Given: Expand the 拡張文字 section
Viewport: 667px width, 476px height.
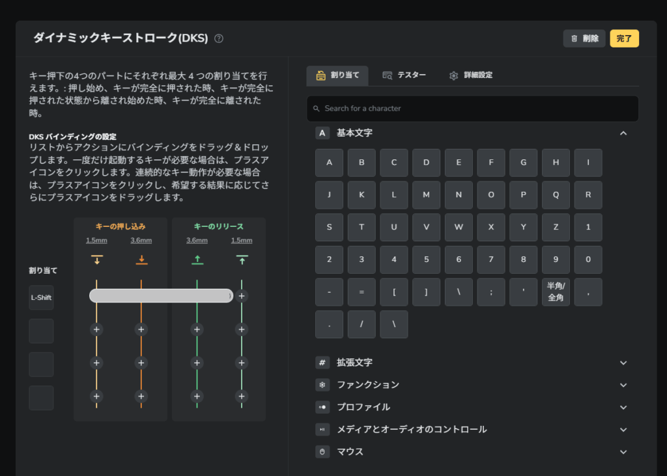Looking at the screenshot, I should tap(623, 363).
